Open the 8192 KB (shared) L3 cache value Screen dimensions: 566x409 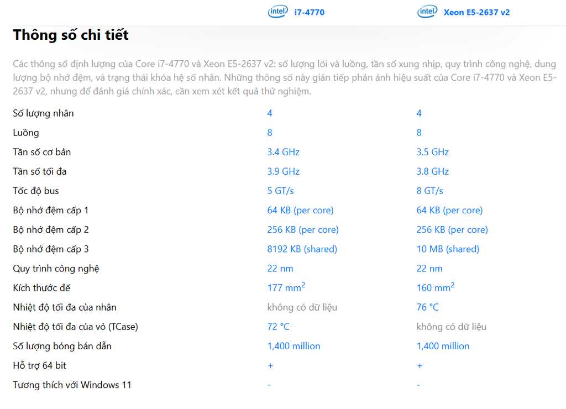[x=302, y=249]
